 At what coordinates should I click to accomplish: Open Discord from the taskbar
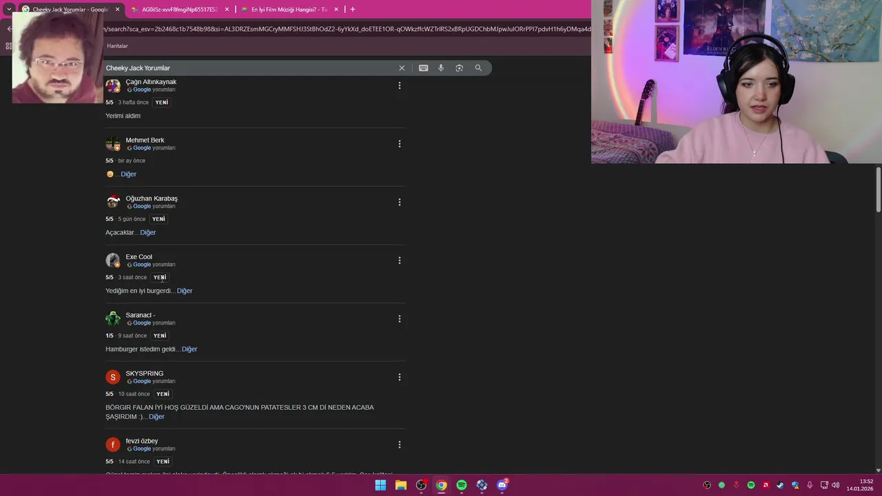tap(502, 485)
